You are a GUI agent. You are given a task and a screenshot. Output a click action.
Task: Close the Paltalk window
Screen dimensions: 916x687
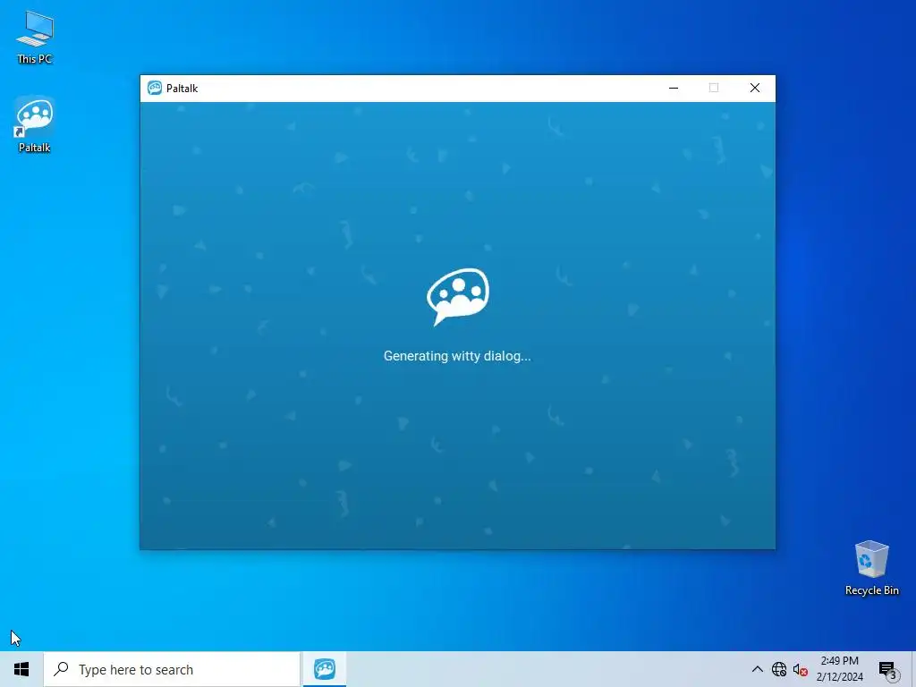[x=755, y=89]
